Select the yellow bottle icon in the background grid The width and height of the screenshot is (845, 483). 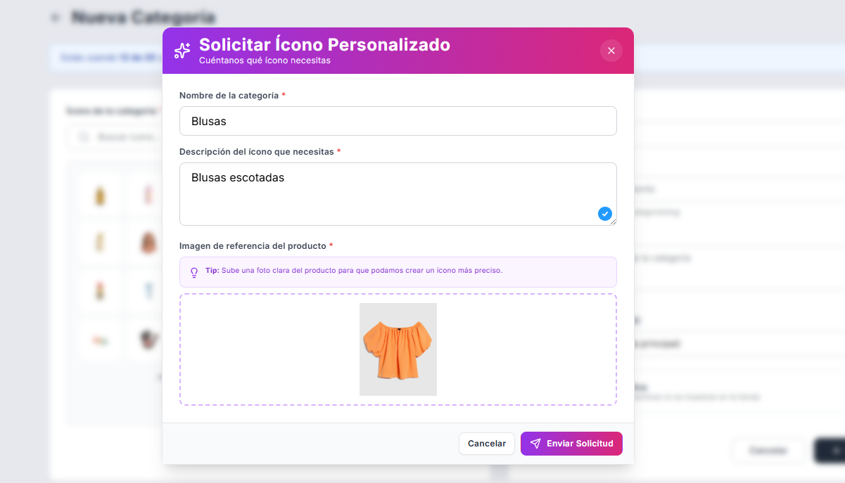click(x=100, y=195)
